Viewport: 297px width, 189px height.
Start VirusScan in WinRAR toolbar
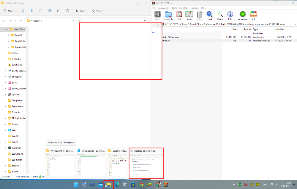(x=243, y=15)
